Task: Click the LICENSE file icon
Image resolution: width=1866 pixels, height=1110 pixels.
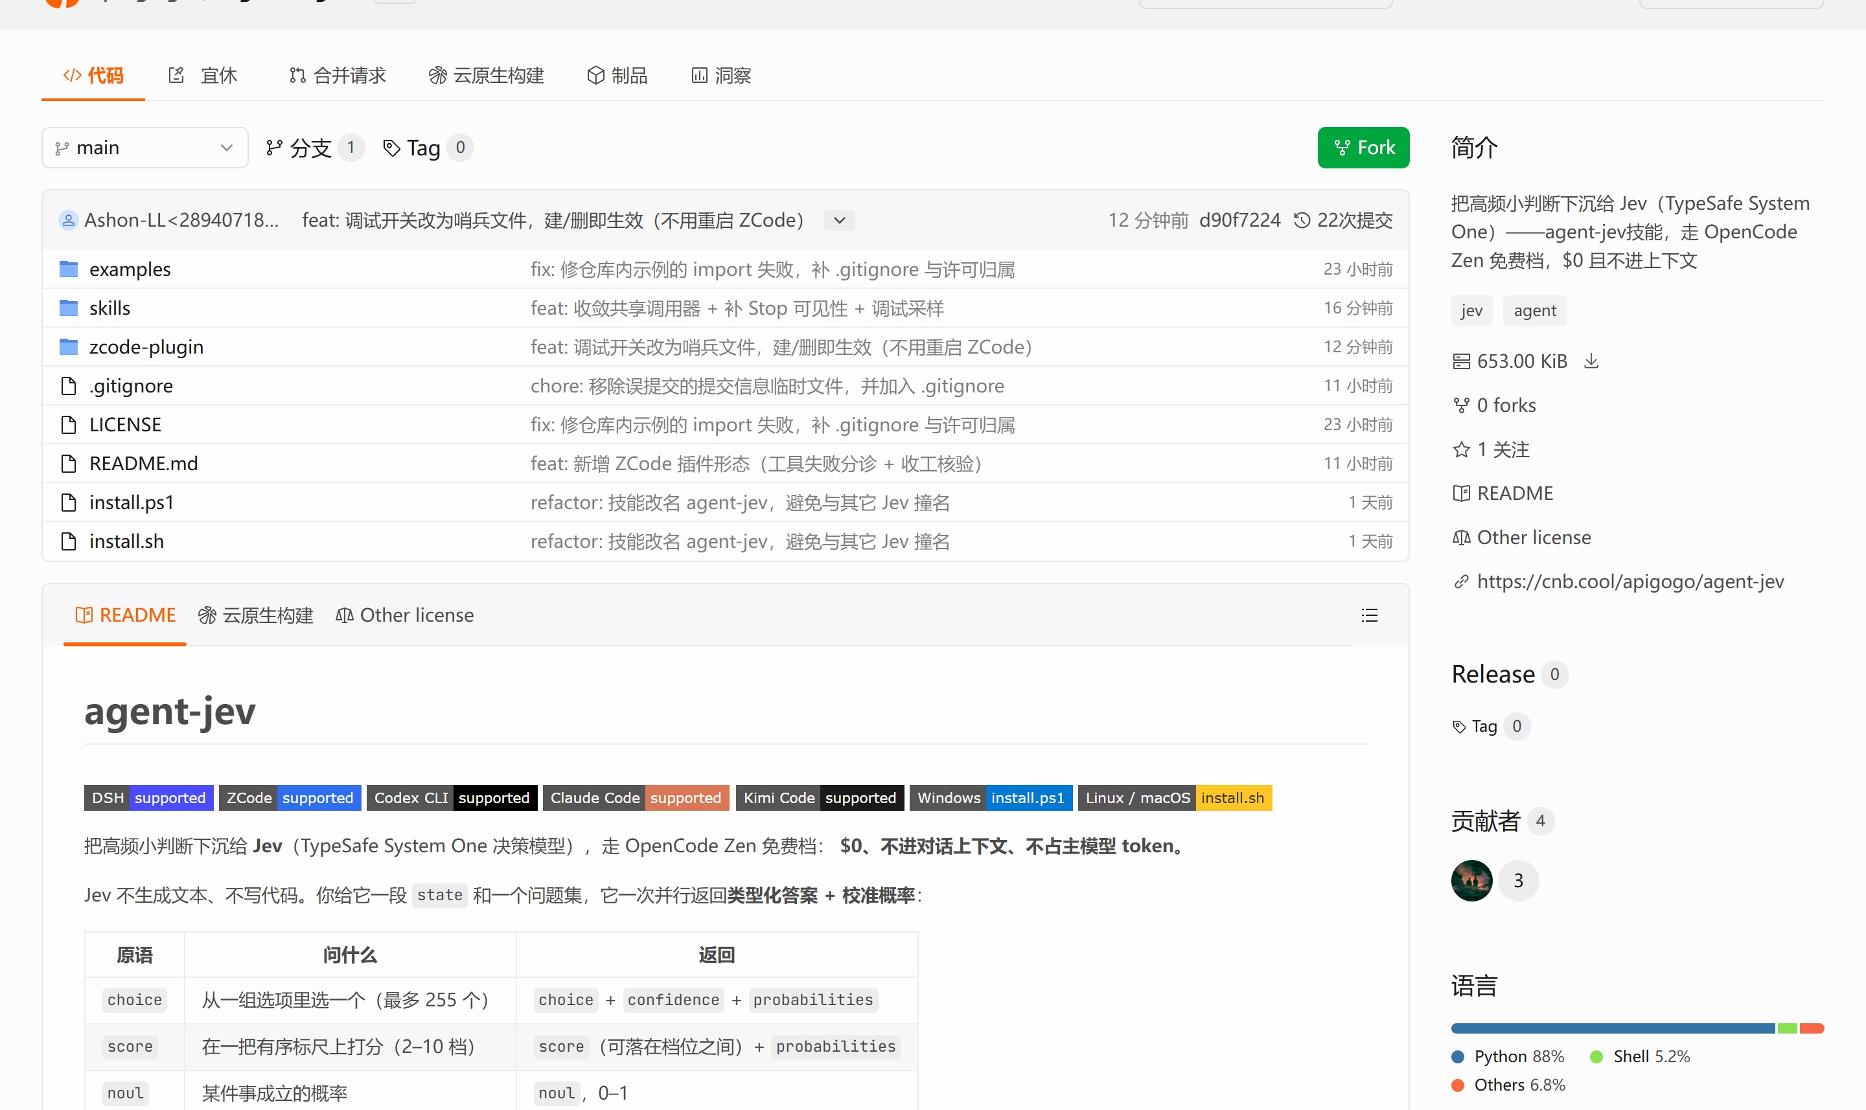Action: pyautogui.click(x=69, y=424)
